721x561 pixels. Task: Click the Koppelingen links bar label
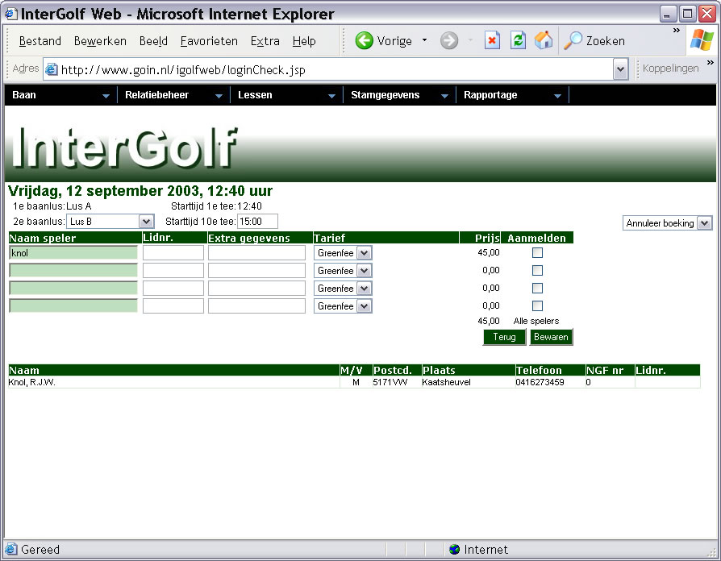[670, 69]
